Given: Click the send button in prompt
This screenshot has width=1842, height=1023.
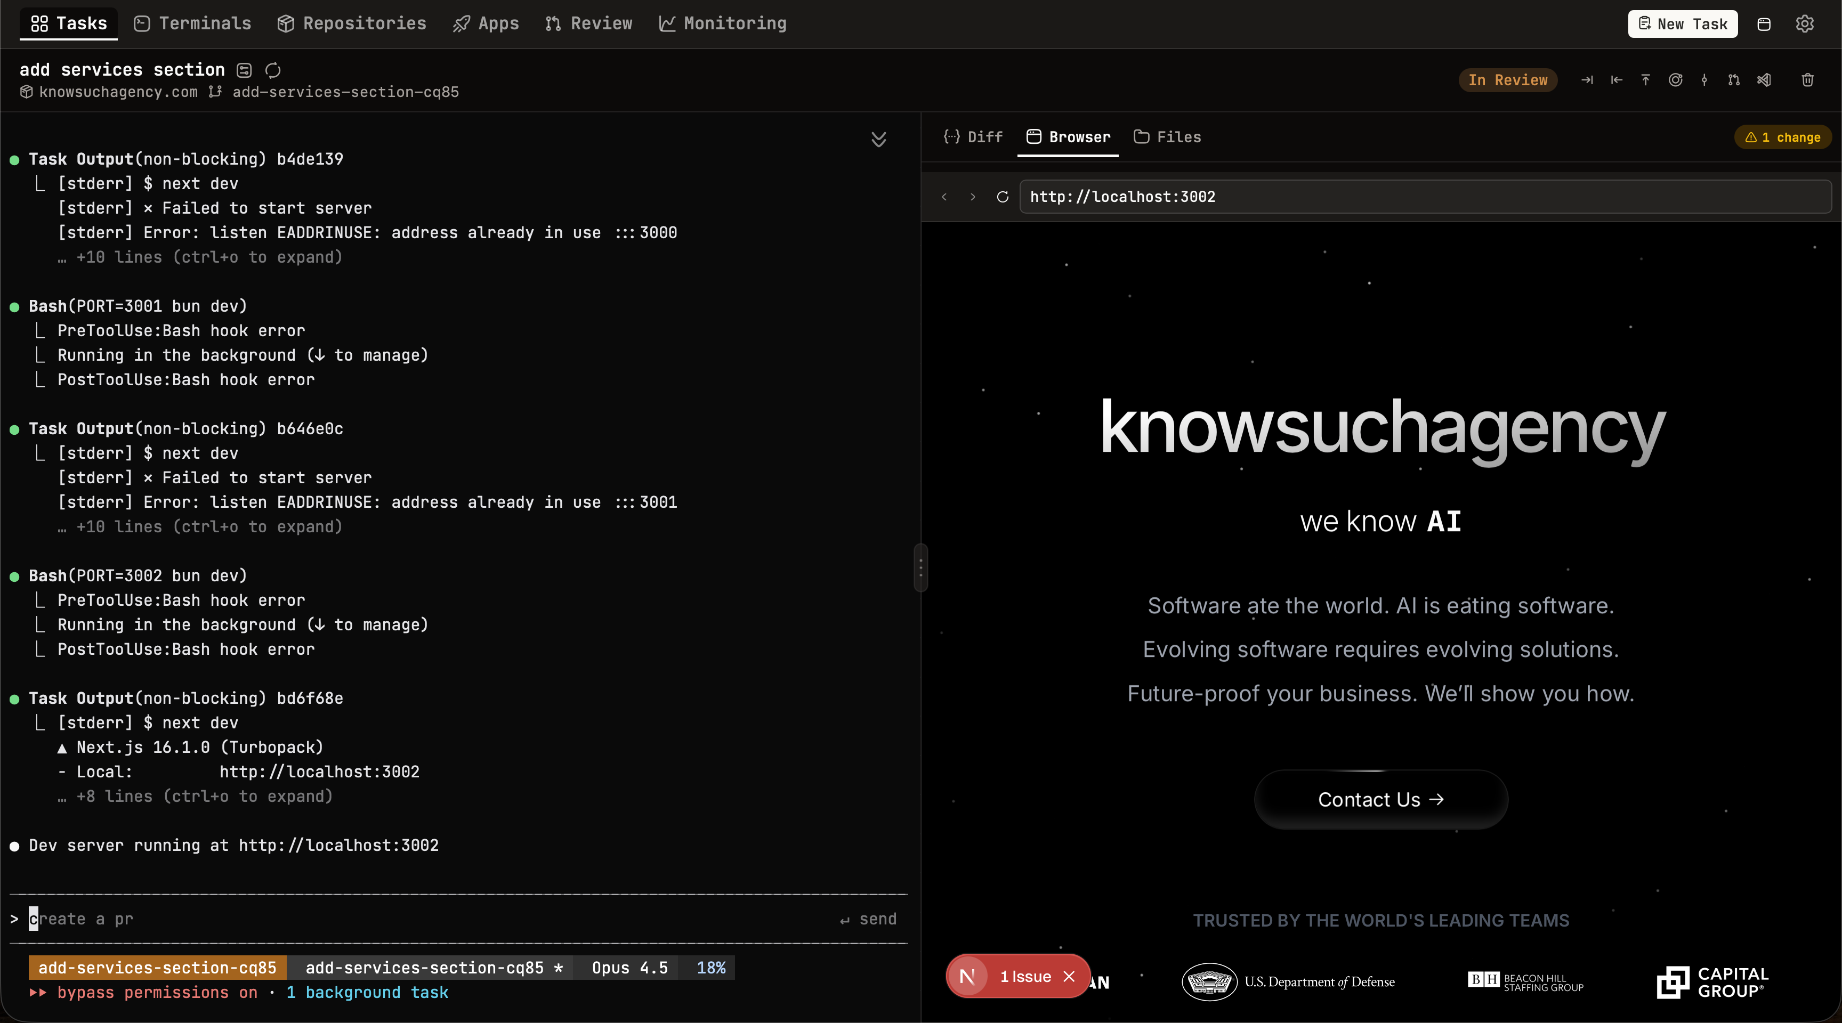Looking at the screenshot, I should point(869,919).
